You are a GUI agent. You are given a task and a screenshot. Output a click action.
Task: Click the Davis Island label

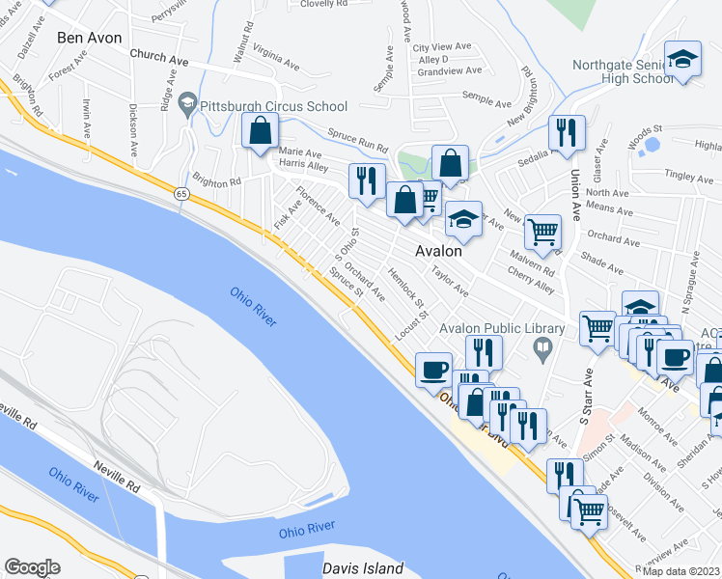(x=363, y=568)
